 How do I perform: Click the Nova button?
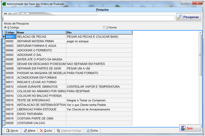pyautogui.click(x=12, y=131)
